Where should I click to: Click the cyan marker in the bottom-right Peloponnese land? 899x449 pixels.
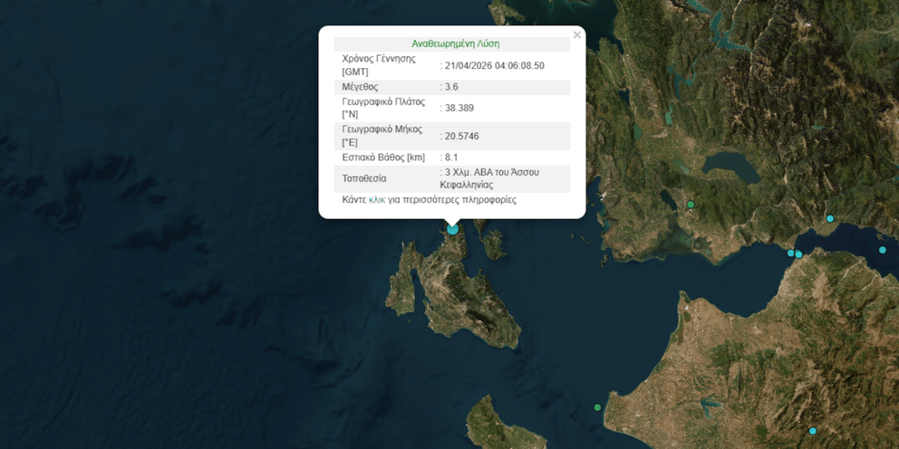[x=813, y=431]
